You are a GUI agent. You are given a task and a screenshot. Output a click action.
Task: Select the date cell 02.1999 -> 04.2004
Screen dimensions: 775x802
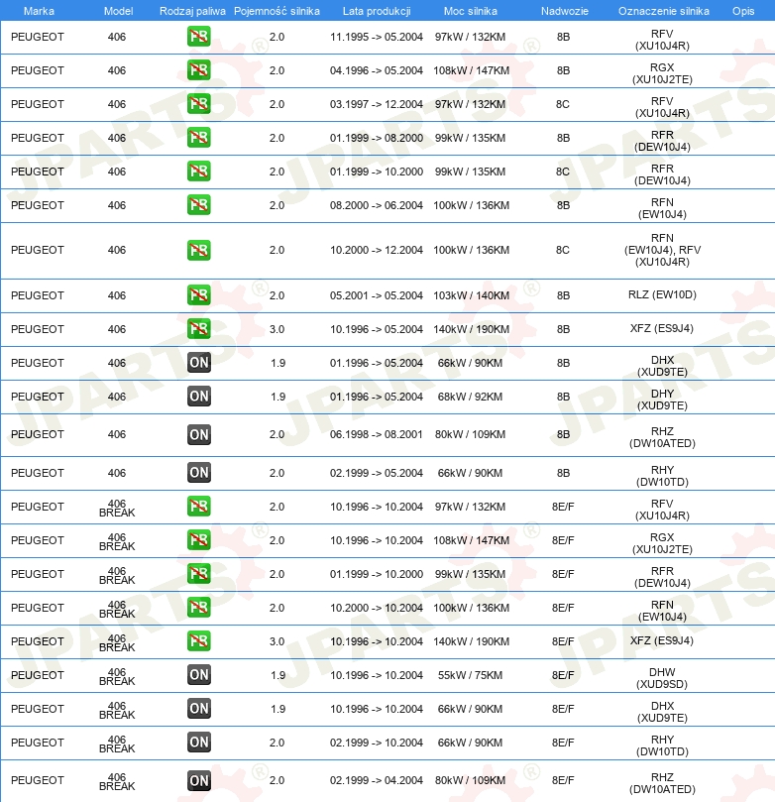click(377, 780)
